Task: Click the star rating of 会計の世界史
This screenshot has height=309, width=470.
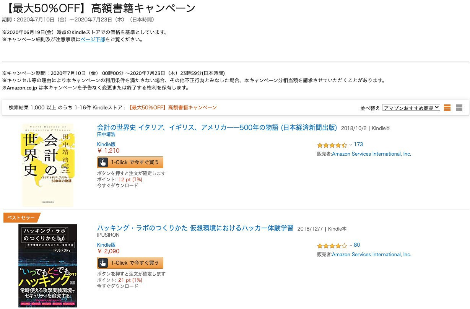Action: click(x=332, y=145)
